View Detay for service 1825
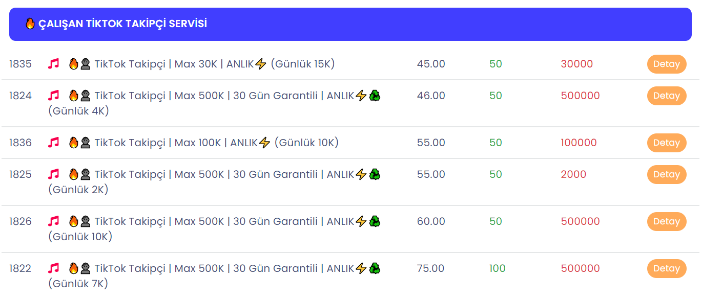The height and width of the screenshot is (299, 702). [x=667, y=174]
